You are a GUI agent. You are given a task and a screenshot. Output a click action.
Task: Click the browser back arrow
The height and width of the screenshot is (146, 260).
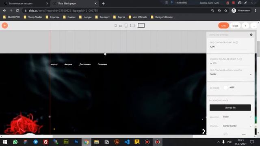click(x=4, y=11)
